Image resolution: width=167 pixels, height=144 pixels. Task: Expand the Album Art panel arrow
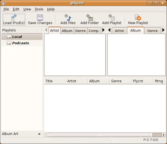coord(39,134)
